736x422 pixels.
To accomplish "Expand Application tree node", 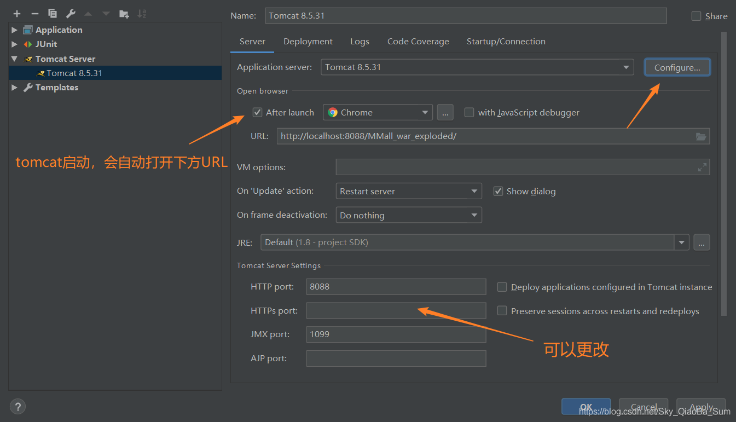I will tap(15, 30).
